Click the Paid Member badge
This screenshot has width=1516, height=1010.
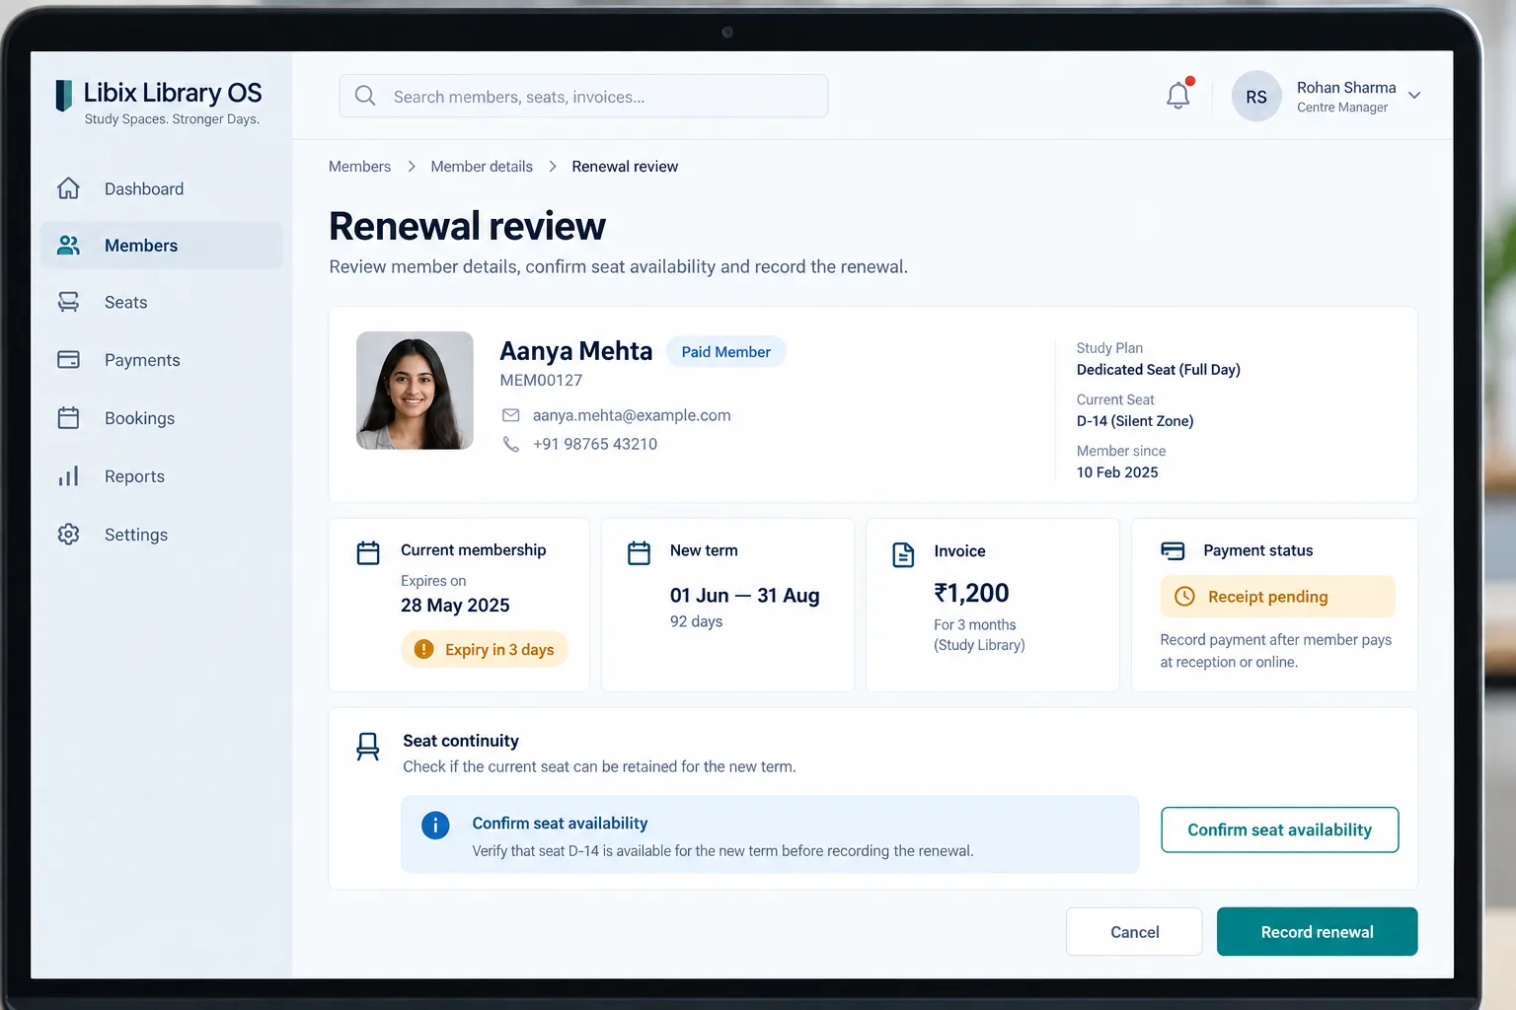pyautogui.click(x=725, y=352)
